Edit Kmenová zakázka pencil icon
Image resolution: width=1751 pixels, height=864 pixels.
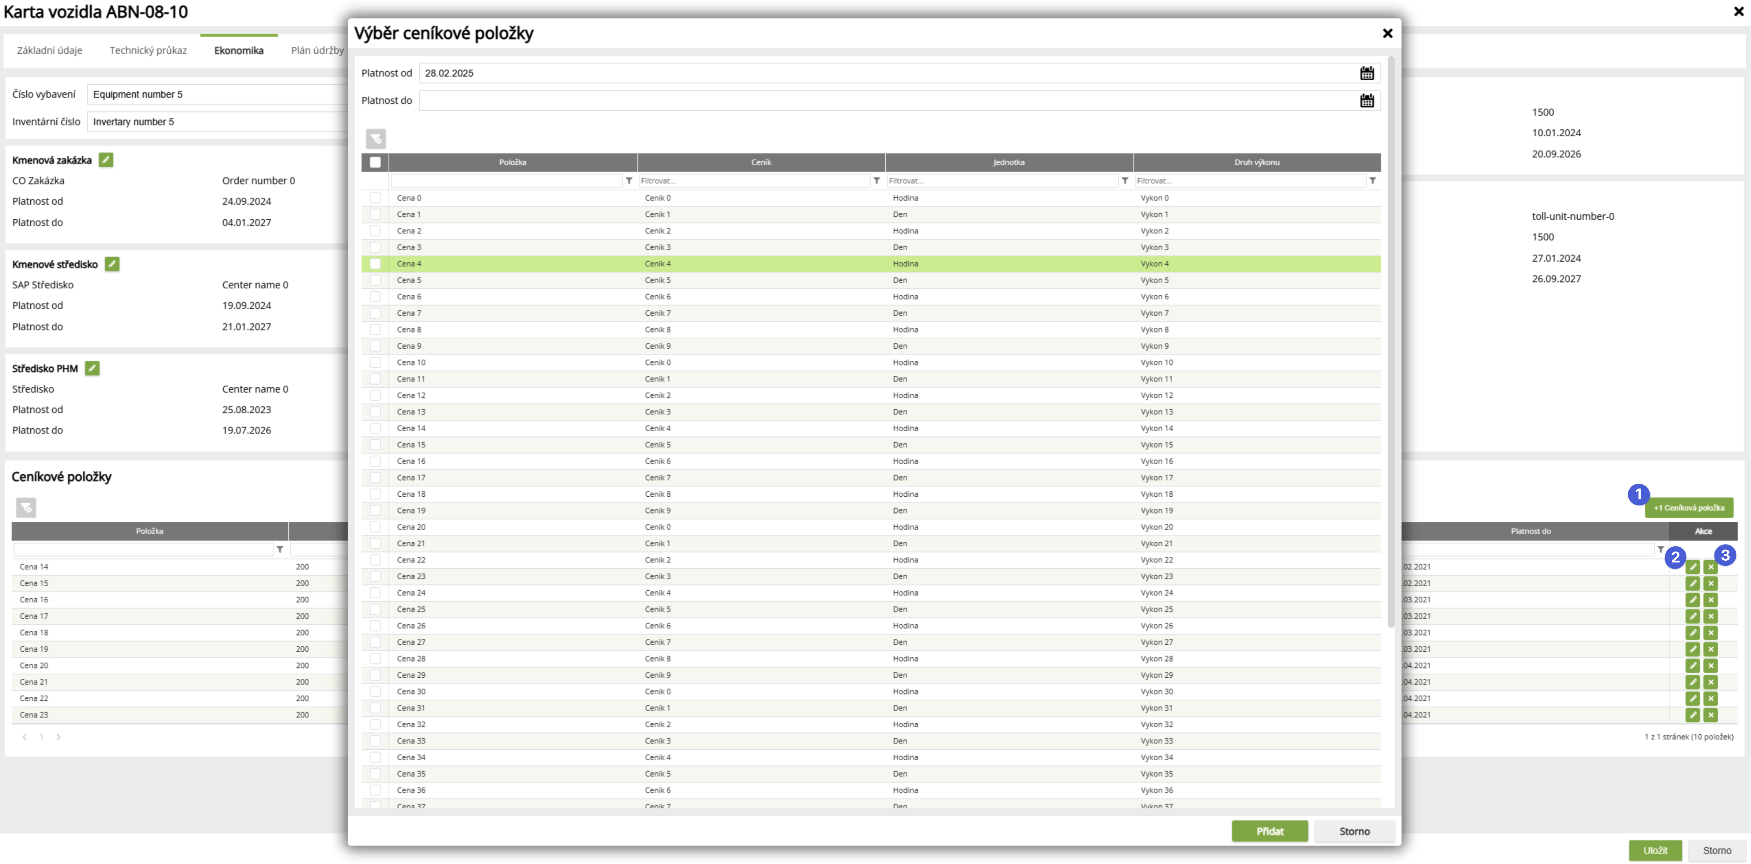106,160
